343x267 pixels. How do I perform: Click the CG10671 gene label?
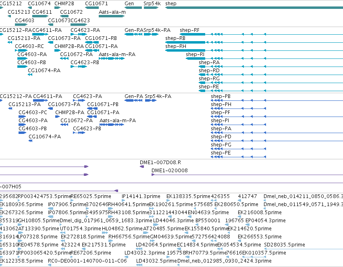click(x=96, y=4)
